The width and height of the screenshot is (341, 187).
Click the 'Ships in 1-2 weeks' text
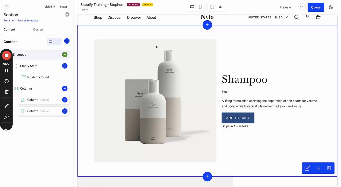[235, 126]
